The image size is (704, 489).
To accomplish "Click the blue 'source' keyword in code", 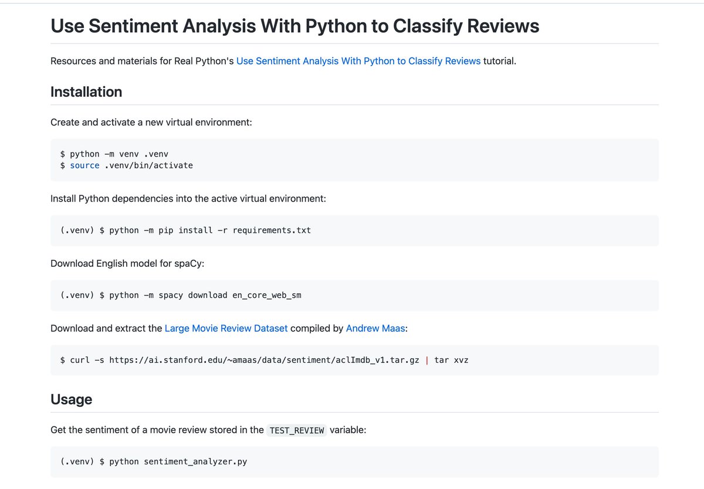I will [x=84, y=165].
